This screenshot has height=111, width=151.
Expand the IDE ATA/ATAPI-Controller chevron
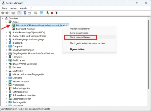click(6, 64)
